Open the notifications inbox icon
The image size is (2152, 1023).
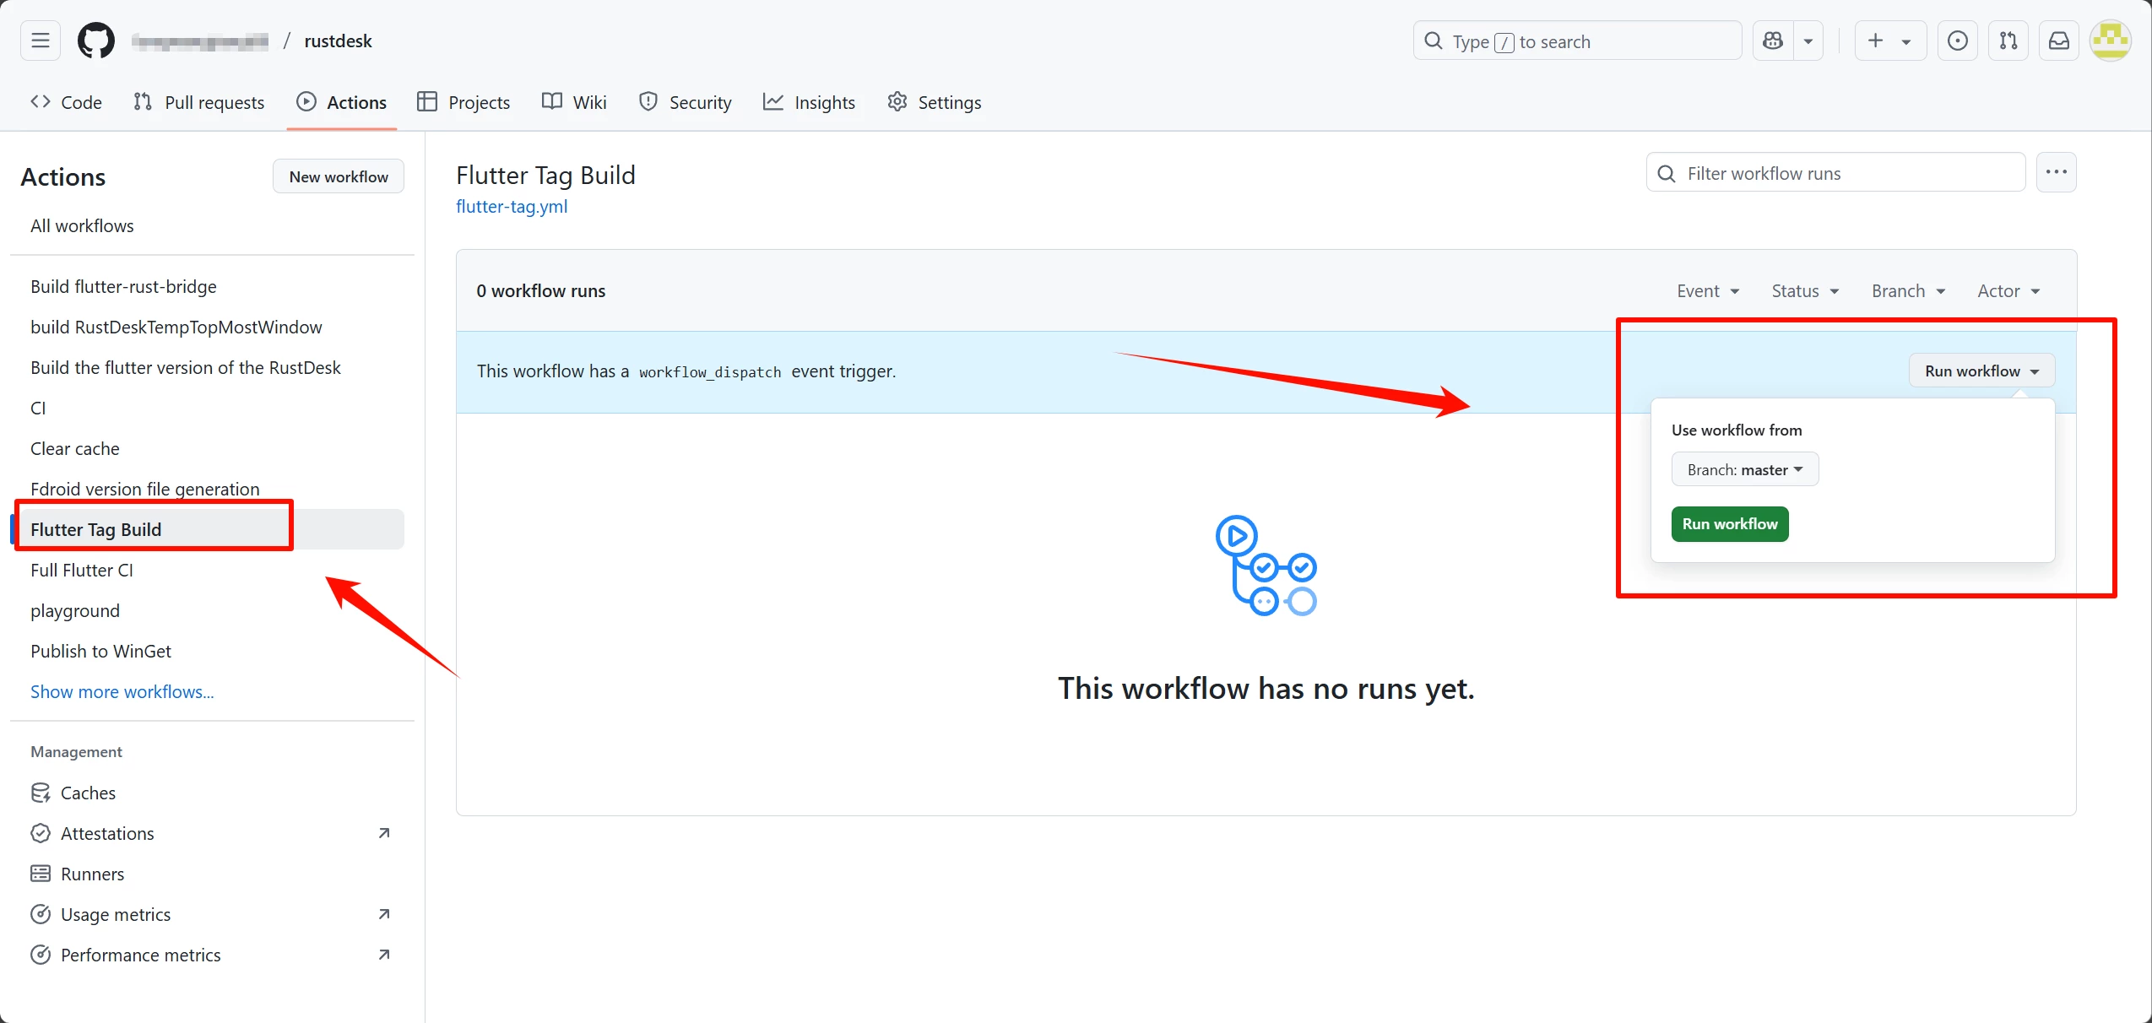tap(2058, 41)
